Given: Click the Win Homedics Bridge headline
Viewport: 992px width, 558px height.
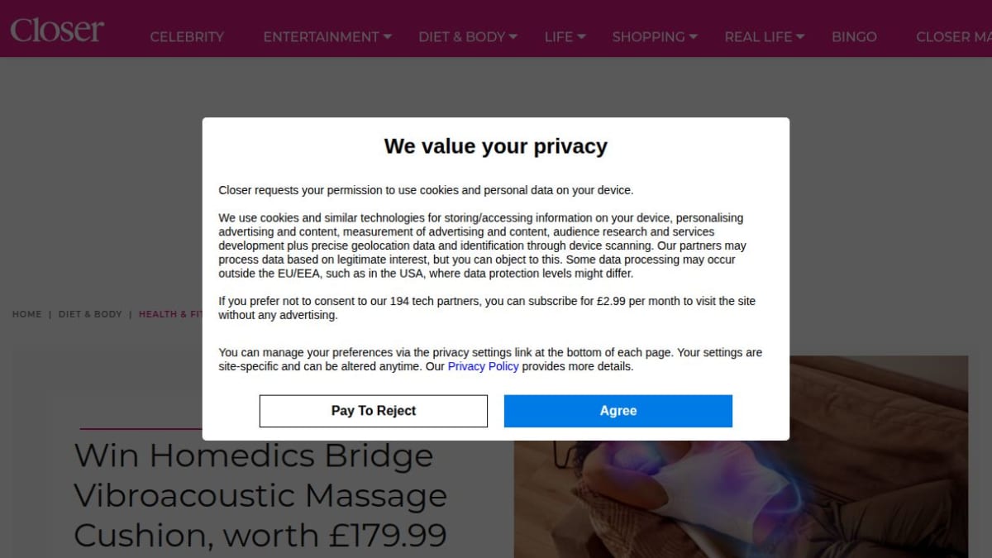Looking at the screenshot, I should click(x=260, y=495).
